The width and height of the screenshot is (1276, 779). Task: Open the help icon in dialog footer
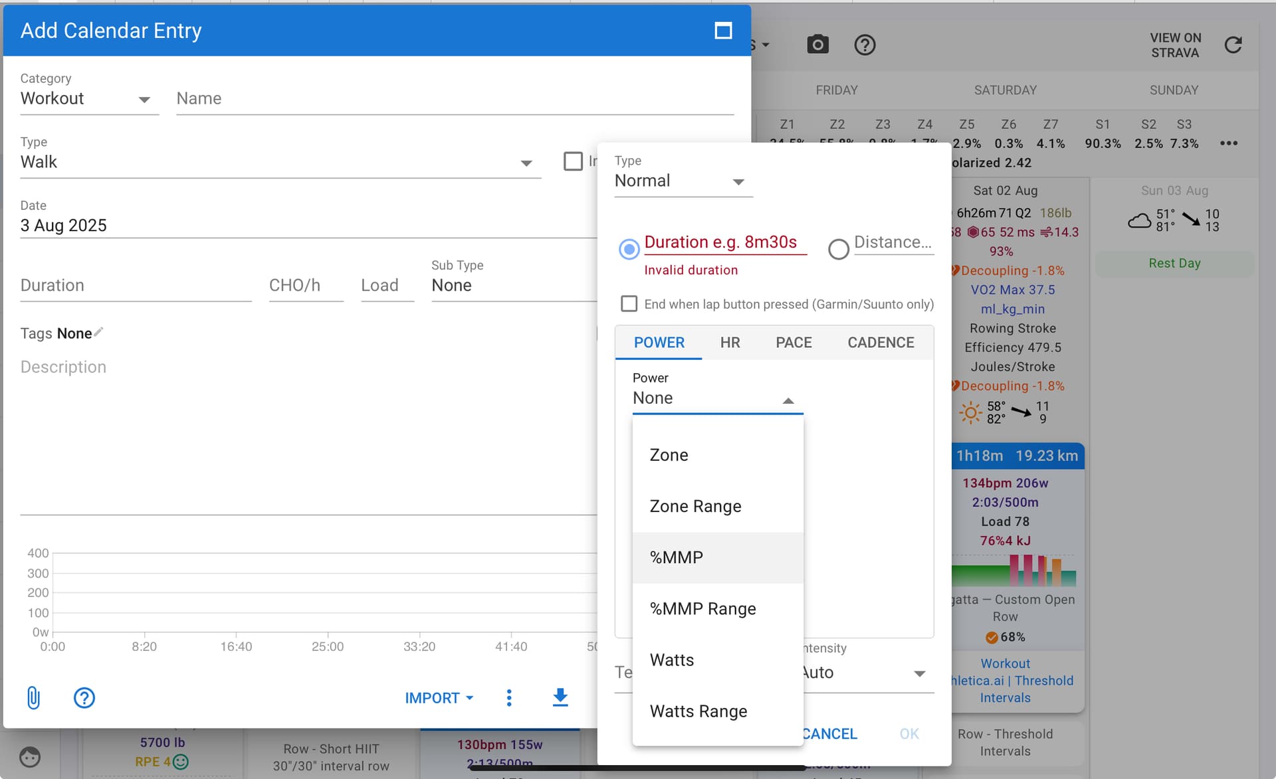coord(84,698)
